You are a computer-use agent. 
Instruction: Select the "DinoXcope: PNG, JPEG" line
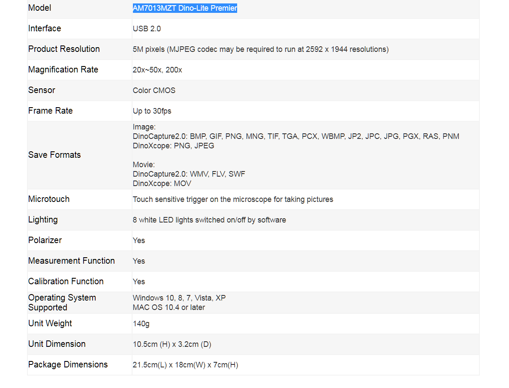pos(173,146)
